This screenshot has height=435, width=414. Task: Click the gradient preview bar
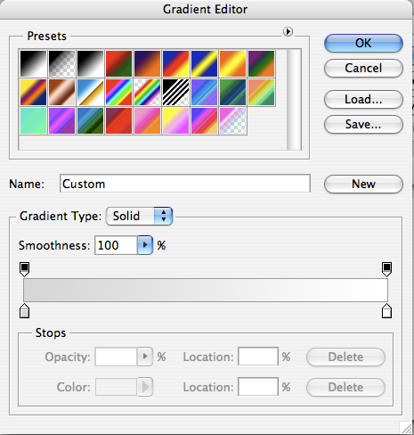pos(206,290)
